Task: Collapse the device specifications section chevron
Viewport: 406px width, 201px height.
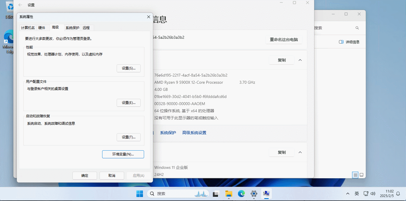Action: pos(300,60)
